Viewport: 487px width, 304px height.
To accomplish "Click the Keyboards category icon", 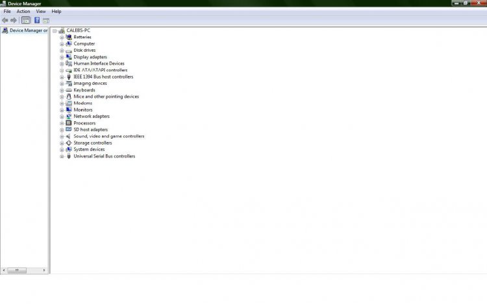I will (x=69, y=90).
